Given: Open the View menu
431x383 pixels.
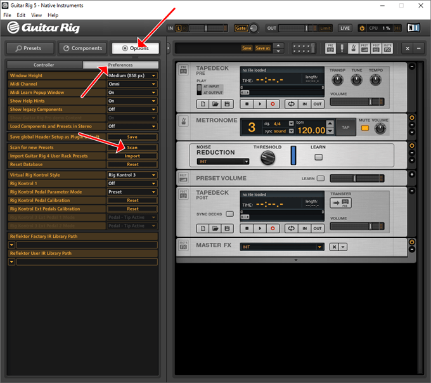Looking at the screenshot, I should (36, 15).
